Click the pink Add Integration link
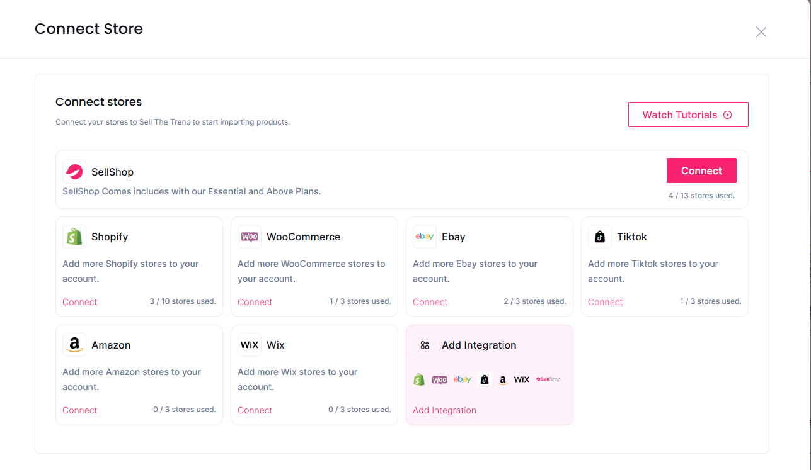The width and height of the screenshot is (811, 470). point(444,410)
